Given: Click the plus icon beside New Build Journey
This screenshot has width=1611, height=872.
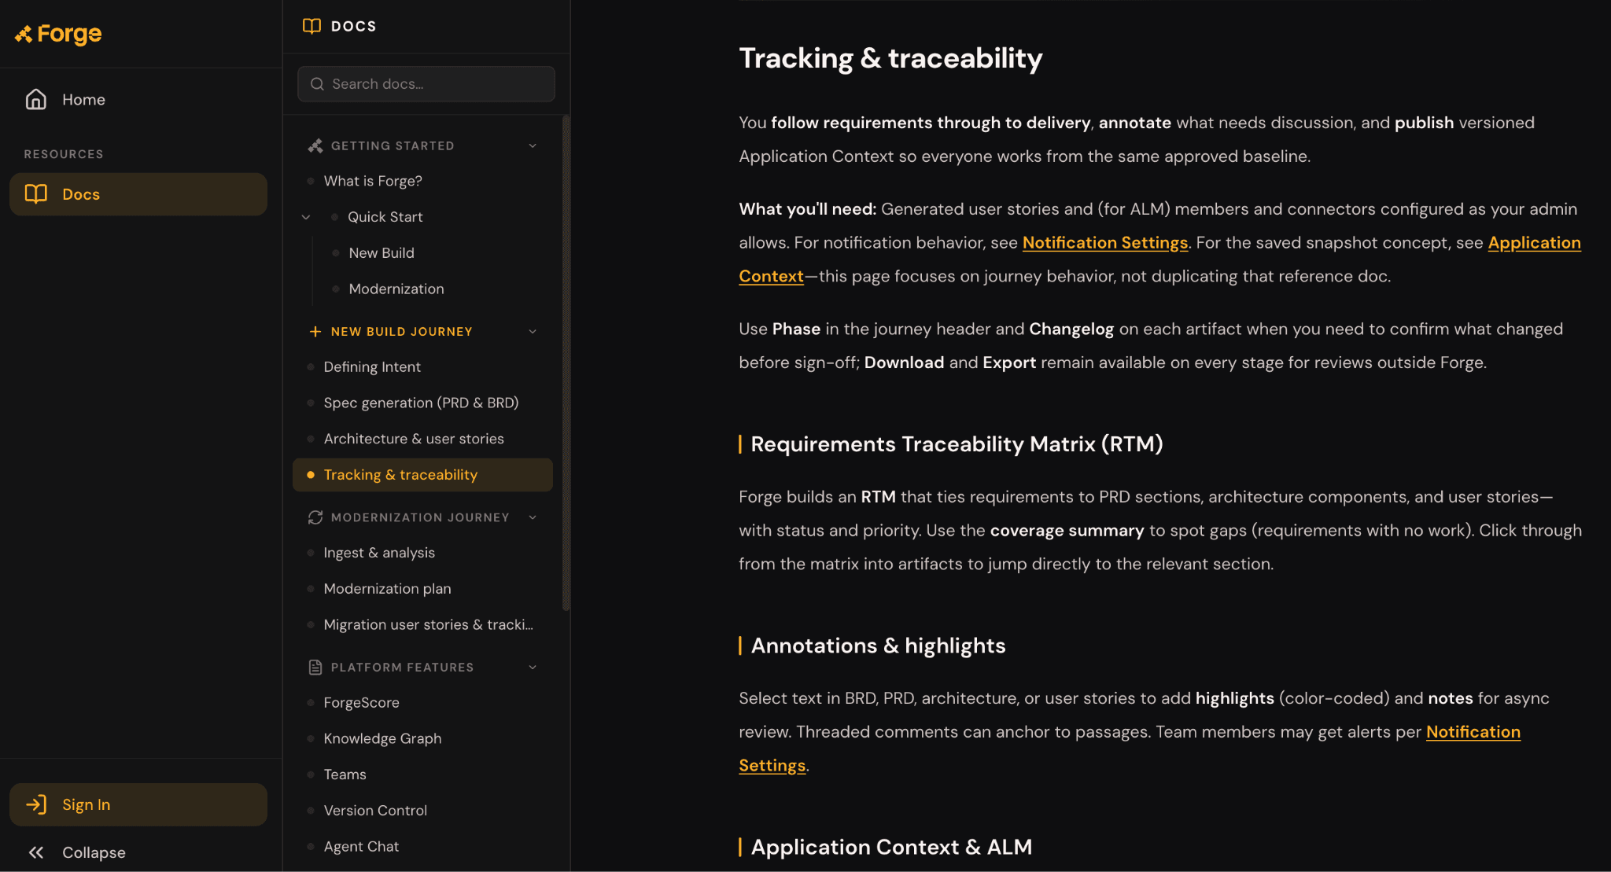Looking at the screenshot, I should [x=315, y=331].
